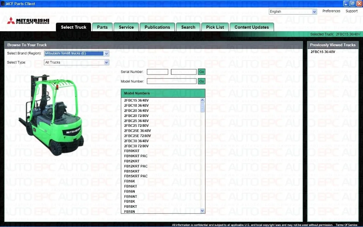Viewport: 363px width, 227px height.
Task: Select model FB18K
Action: (x=130, y=202)
